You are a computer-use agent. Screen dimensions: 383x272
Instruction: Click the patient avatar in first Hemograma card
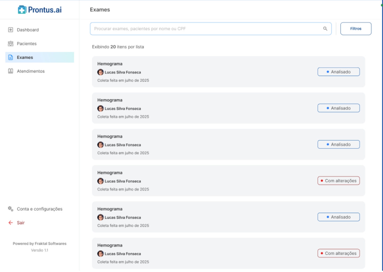tap(101, 72)
